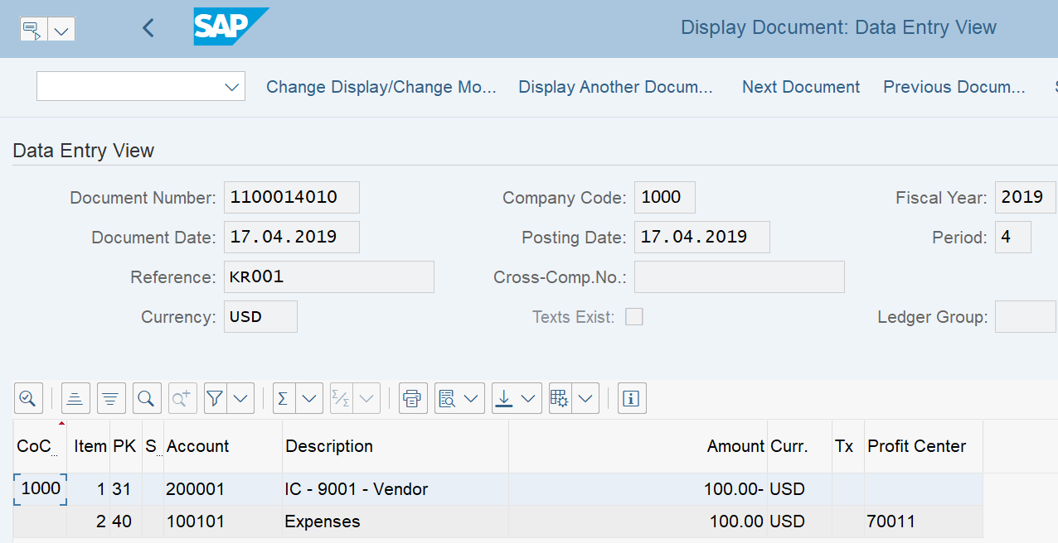This screenshot has height=543, width=1058.
Task: Click the Sort Descending icon
Action: 111,398
